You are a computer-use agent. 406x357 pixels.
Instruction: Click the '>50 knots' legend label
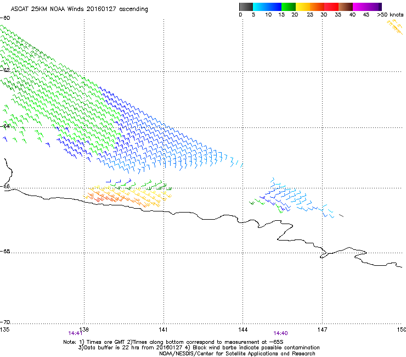[x=390, y=14]
